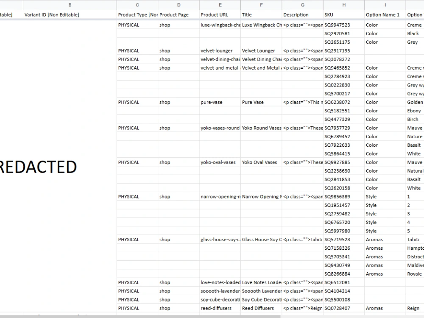Select cell with SKU SQ9856389
This screenshot has width=424, height=318.
pos(344,197)
